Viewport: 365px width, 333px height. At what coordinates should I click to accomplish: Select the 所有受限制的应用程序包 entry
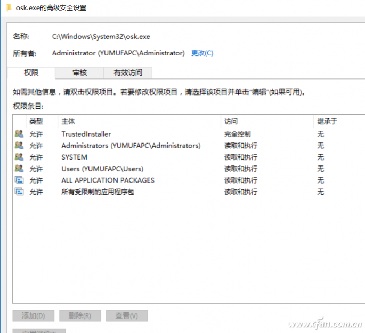[189, 192]
